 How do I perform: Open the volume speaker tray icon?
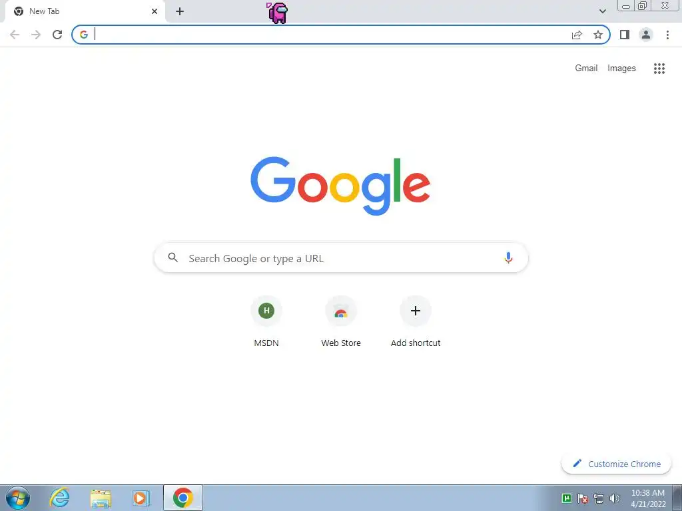tap(615, 498)
